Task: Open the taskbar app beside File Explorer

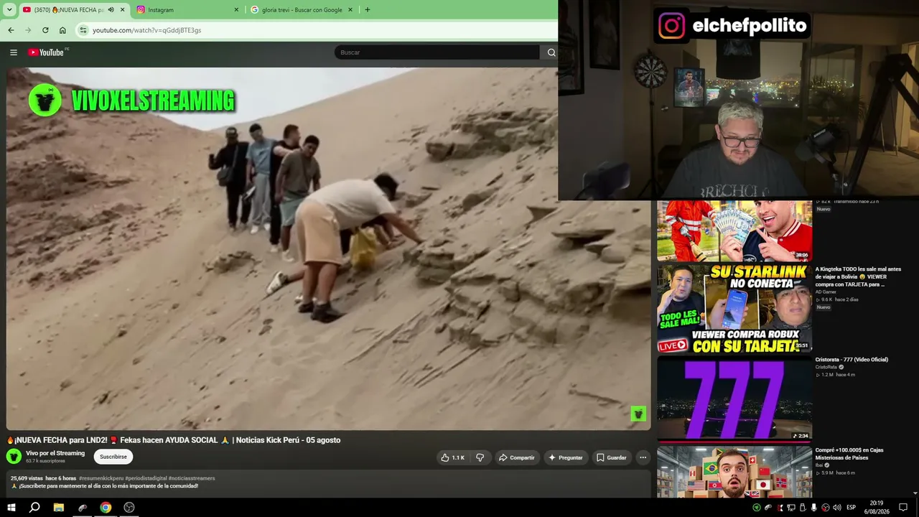Action: pyautogui.click(x=83, y=507)
